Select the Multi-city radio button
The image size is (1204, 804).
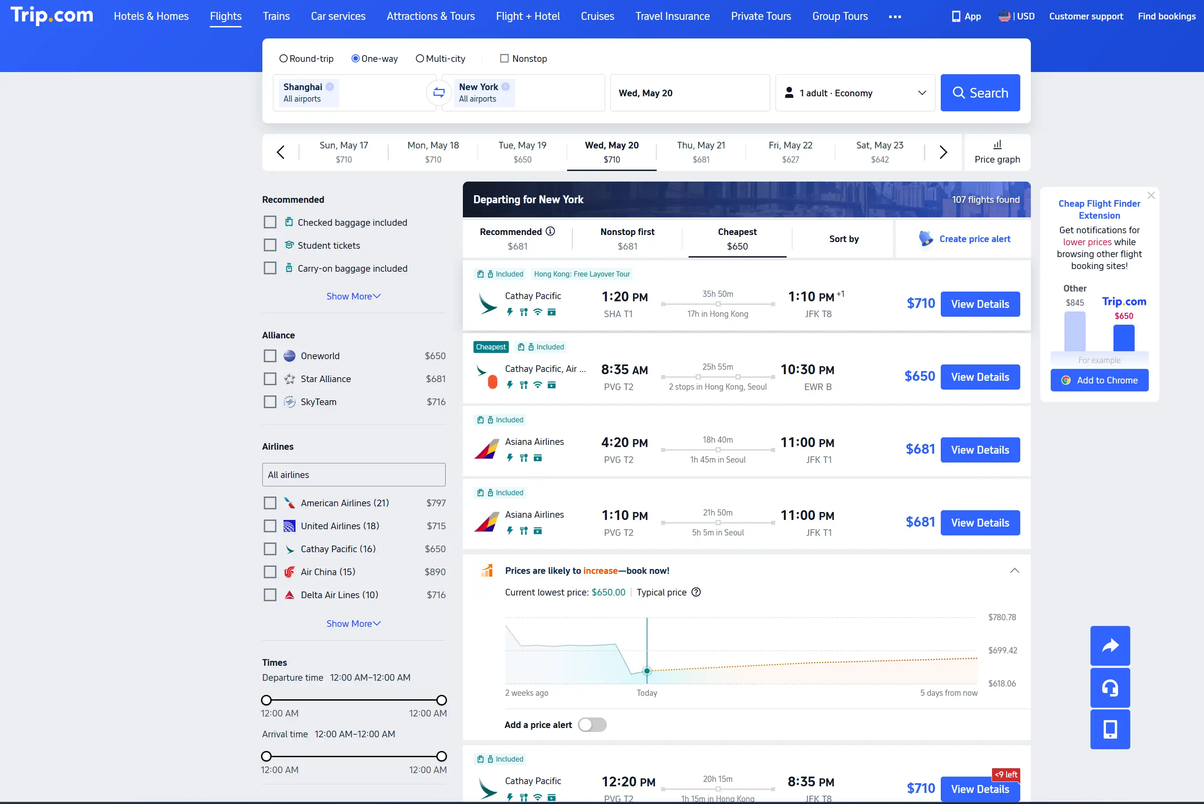[420, 58]
